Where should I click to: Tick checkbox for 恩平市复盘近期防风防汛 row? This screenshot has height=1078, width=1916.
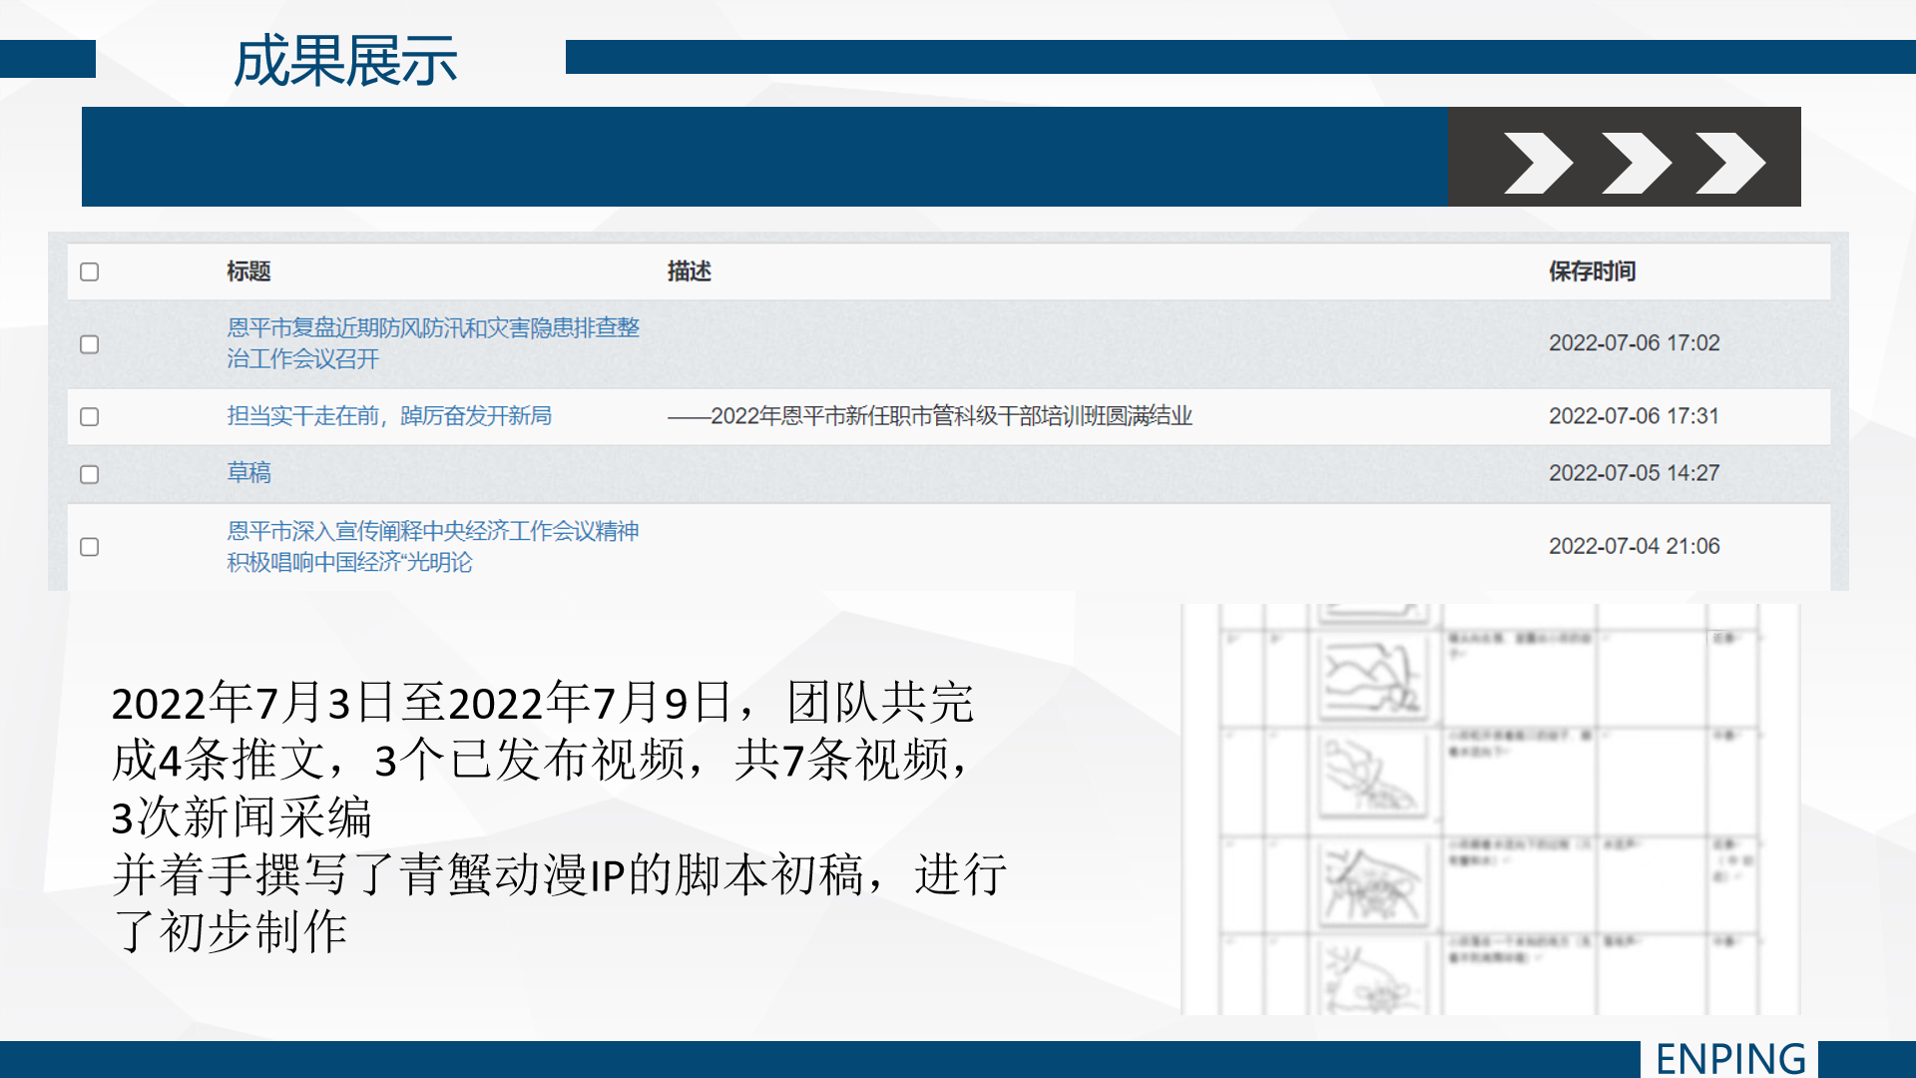(90, 344)
